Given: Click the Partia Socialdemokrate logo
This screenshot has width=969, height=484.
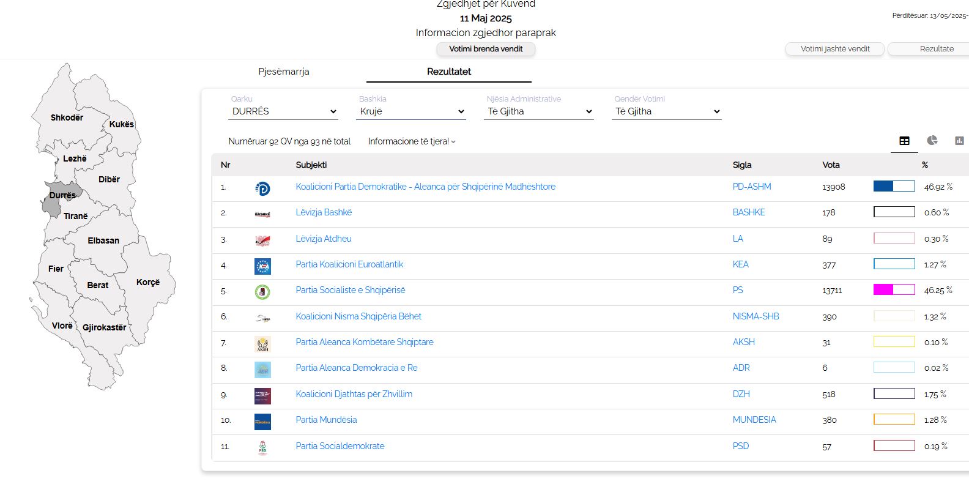Looking at the screenshot, I should [x=262, y=448].
